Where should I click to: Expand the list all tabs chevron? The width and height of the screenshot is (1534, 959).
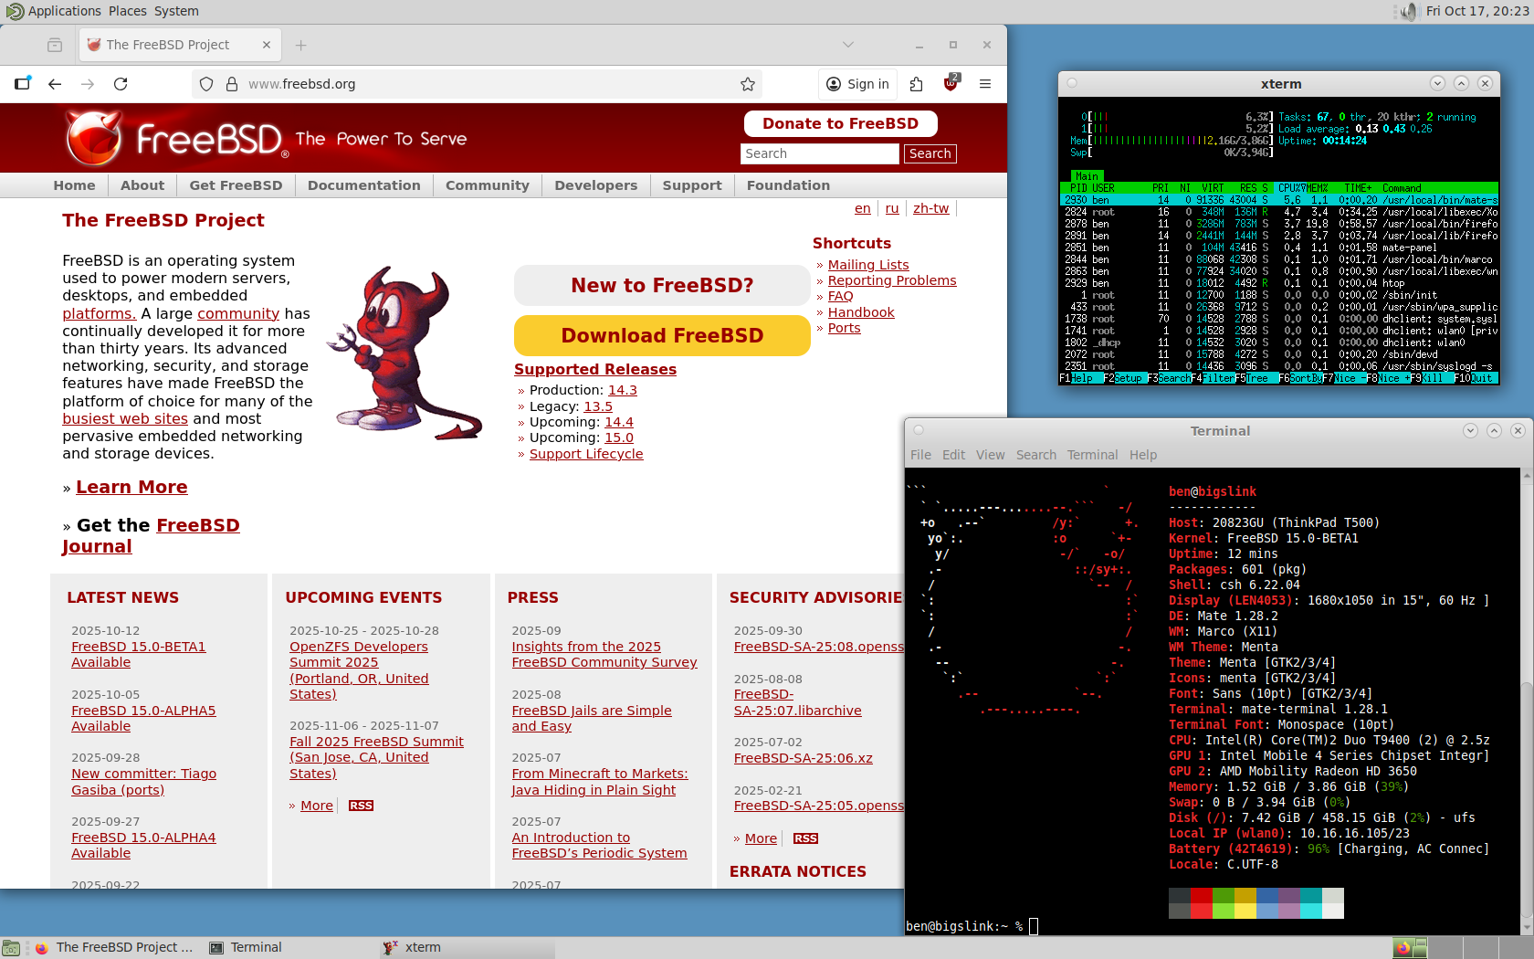click(848, 45)
